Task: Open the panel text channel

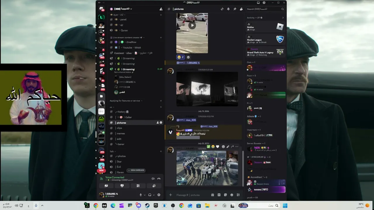Action: [136, 20]
